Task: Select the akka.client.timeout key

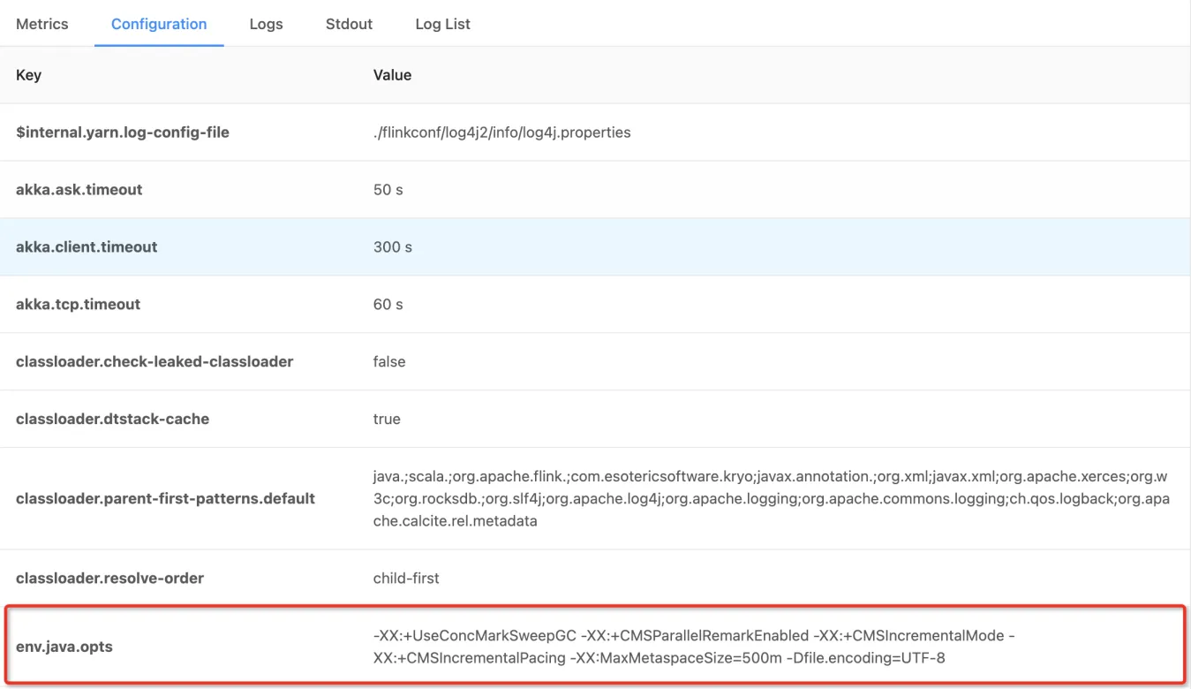Action: (87, 247)
